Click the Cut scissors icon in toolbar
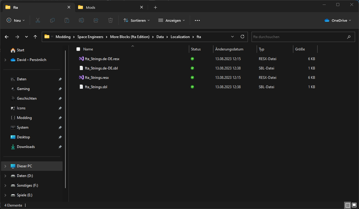Viewport: 359px width, 209px height. (x=38, y=20)
